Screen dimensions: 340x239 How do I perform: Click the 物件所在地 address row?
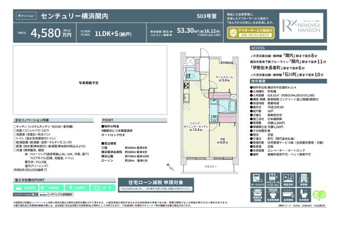pos(273,87)
